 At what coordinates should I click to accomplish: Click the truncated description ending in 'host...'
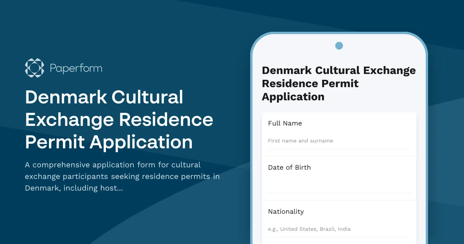[x=122, y=176]
